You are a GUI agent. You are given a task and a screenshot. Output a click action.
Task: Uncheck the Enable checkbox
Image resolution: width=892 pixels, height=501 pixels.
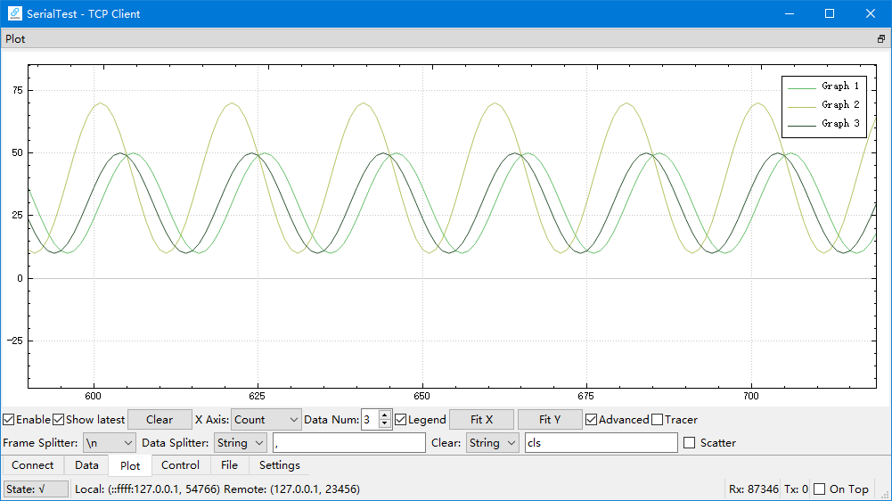pos(9,420)
